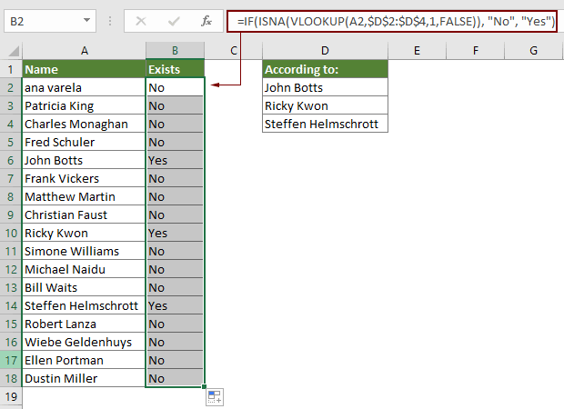Select column A by its header
The width and height of the screenshot is (564, 409).
[84, 50]
